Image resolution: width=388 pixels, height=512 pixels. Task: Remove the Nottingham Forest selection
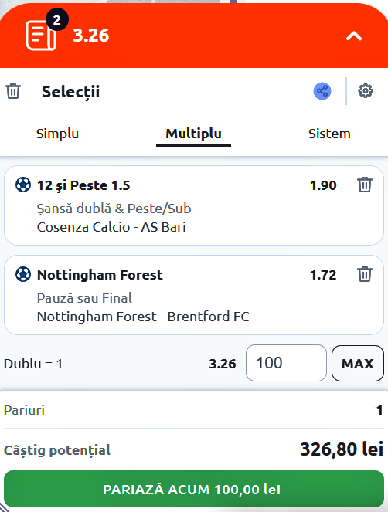pos(365,274)
